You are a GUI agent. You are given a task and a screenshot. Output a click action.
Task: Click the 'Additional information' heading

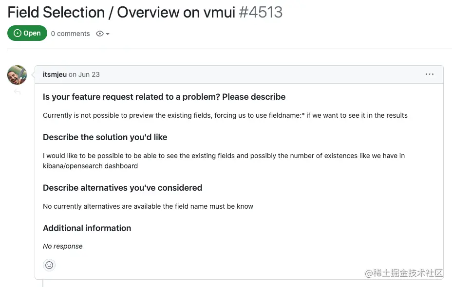click(x=87, y=228)
